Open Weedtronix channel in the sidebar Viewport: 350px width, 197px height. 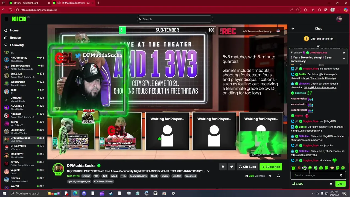24,83
